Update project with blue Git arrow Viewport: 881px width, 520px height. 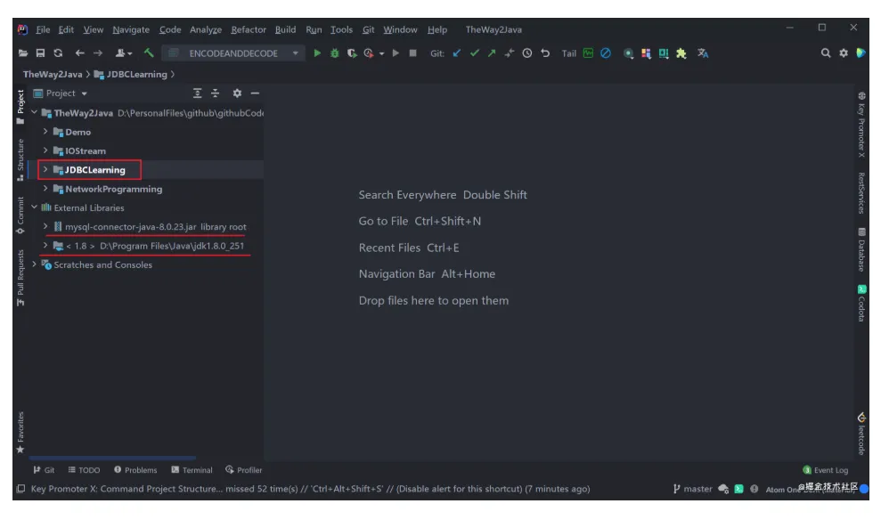click(x=457, y=53)
